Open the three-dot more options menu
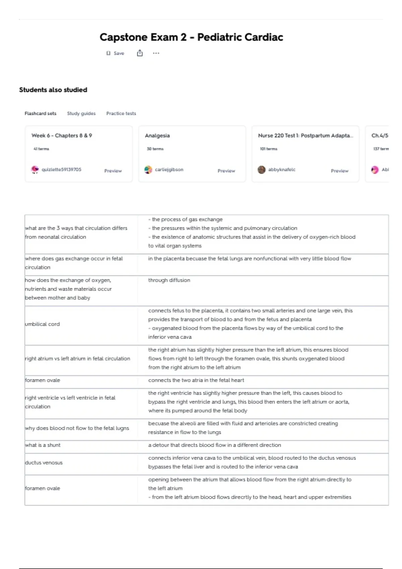 point(156,53)
